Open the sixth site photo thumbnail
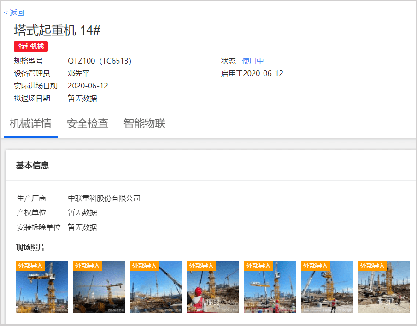 [327, 287]
